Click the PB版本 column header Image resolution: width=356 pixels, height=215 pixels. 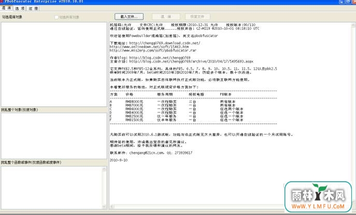(226, 95)
